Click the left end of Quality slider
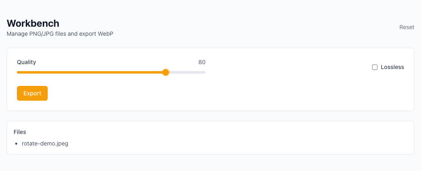This screenshot has height=171, width=421. coord(18,72)
